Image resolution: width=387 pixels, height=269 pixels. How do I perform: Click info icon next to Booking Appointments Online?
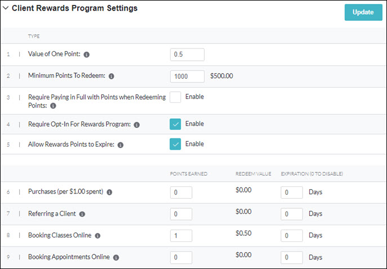tap(116, 257)
